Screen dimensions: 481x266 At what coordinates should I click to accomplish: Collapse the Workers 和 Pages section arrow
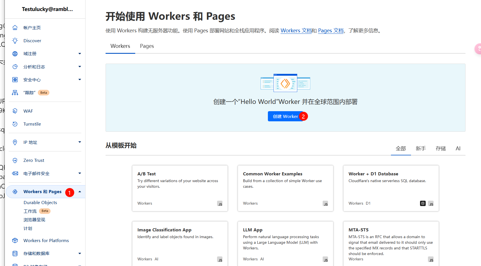(x=80, y=192)
